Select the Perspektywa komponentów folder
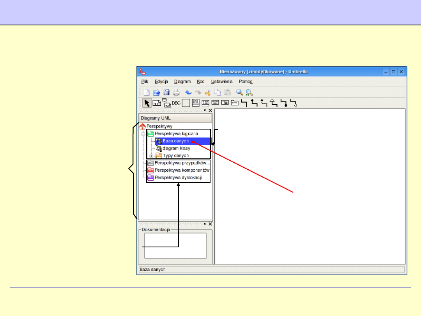 point(182,170)
